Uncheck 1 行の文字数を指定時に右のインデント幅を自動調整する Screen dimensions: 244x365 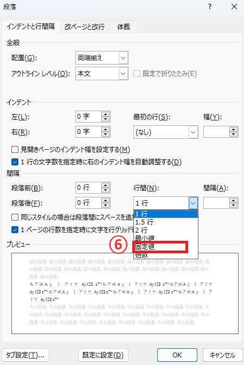point(15,162)
